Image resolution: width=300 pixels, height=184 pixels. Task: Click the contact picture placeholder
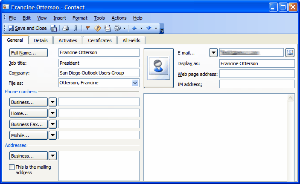pos(159,68)
